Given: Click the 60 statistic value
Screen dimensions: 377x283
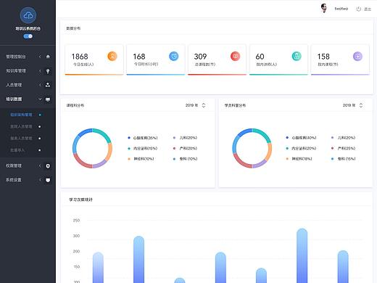Looking at the screenshot, I should pyautogui.click(x=260, y=57).
